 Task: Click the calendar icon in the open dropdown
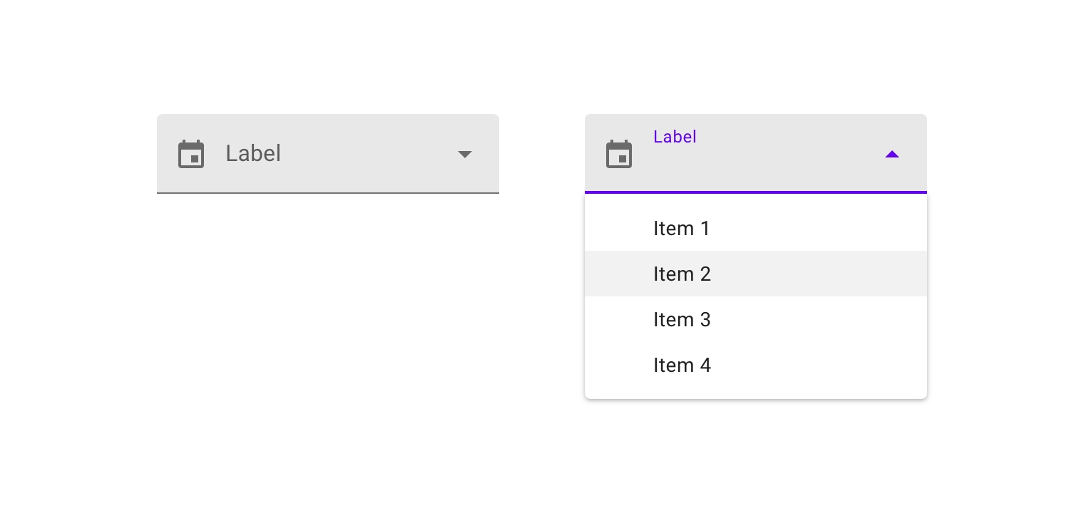click(619, 154)
